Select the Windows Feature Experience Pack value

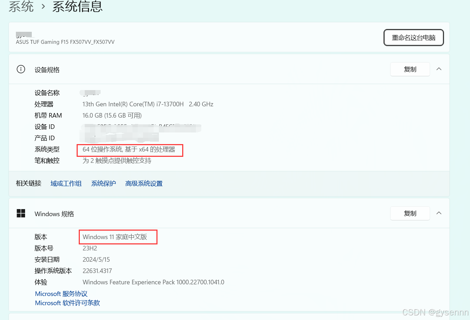(x=153, y=282)
